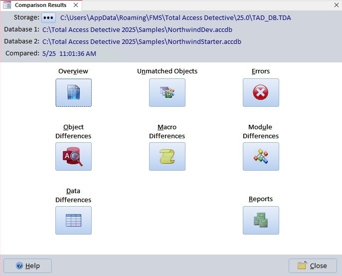Viewport: 342px width, 276px height.
Task: Click the Unmatched Objects text label
Action: pyautogui.click(x=167, y=71)
